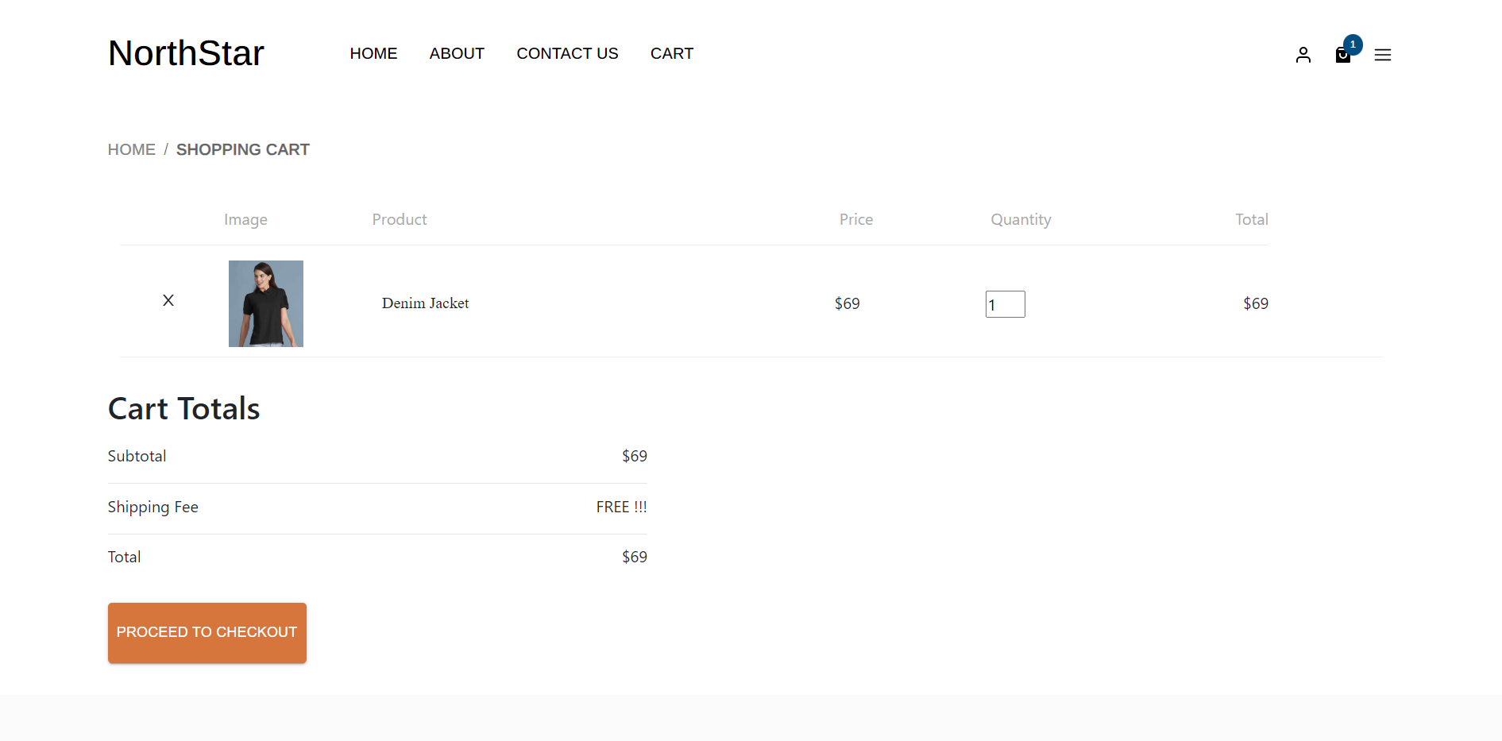The height and width of the screenshot is (741, 1502).
Task: Click the NorthStar logo
Action: (186, 53)
